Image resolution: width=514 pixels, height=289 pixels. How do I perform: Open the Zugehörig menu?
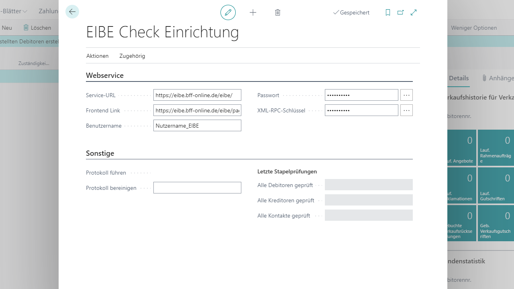132,56
